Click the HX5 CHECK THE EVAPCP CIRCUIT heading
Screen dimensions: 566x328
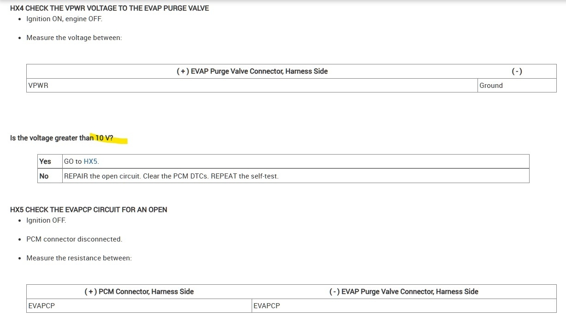(x=88, y=210)
